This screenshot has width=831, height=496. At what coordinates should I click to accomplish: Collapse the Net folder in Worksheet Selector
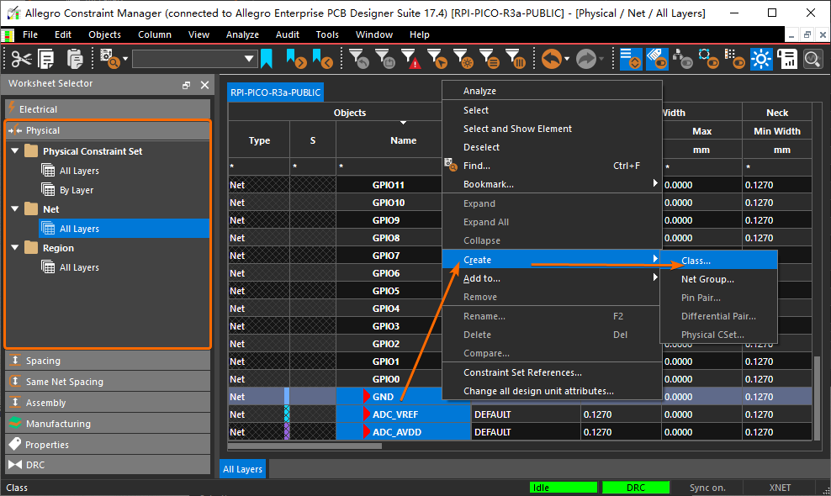15,209
